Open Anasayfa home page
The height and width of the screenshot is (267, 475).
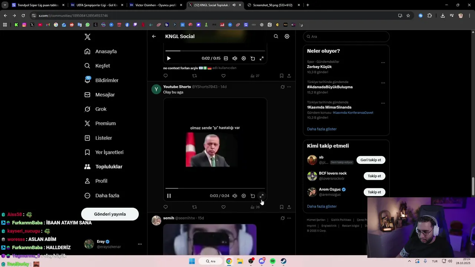pyautogui.click(x=101, y=51)
